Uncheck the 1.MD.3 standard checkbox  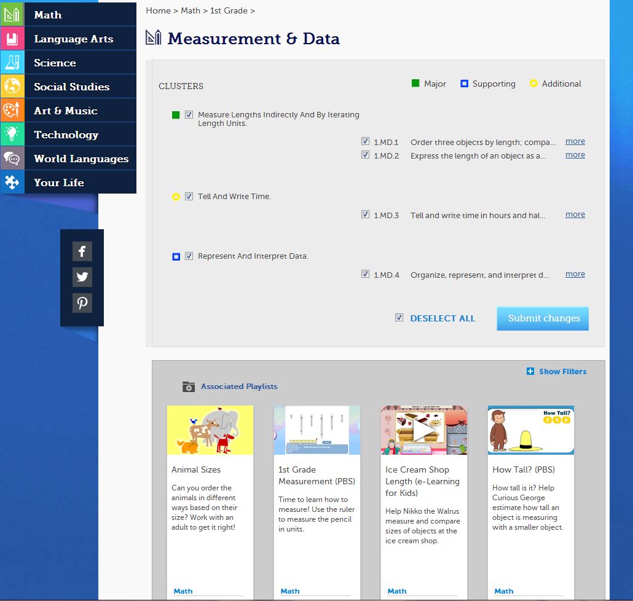coord(365,214)
